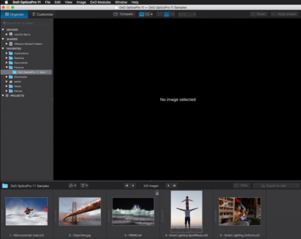The image size is (301, 239).
Task: Click the search for a folder field
Action: [26, 23]
